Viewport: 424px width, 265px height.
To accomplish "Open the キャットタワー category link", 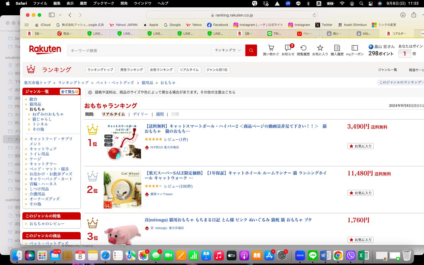I will (x=43, y=164).
